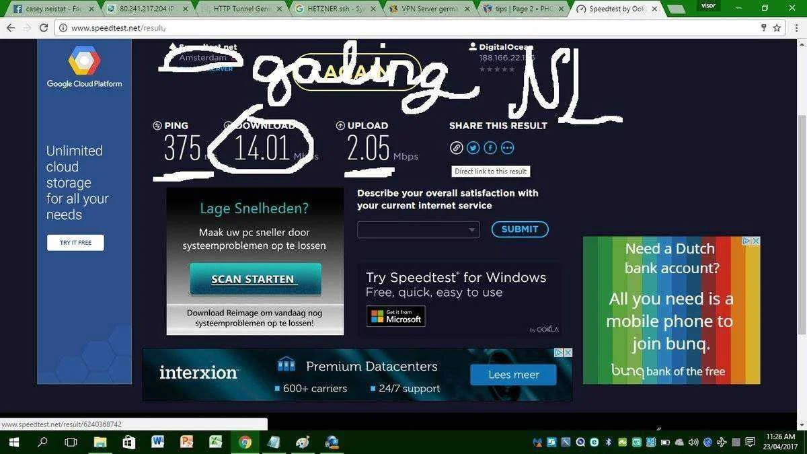Screen dimensions: 807x454
Task: Switch to VPN Server germany tab
Action: click(430, 9)
